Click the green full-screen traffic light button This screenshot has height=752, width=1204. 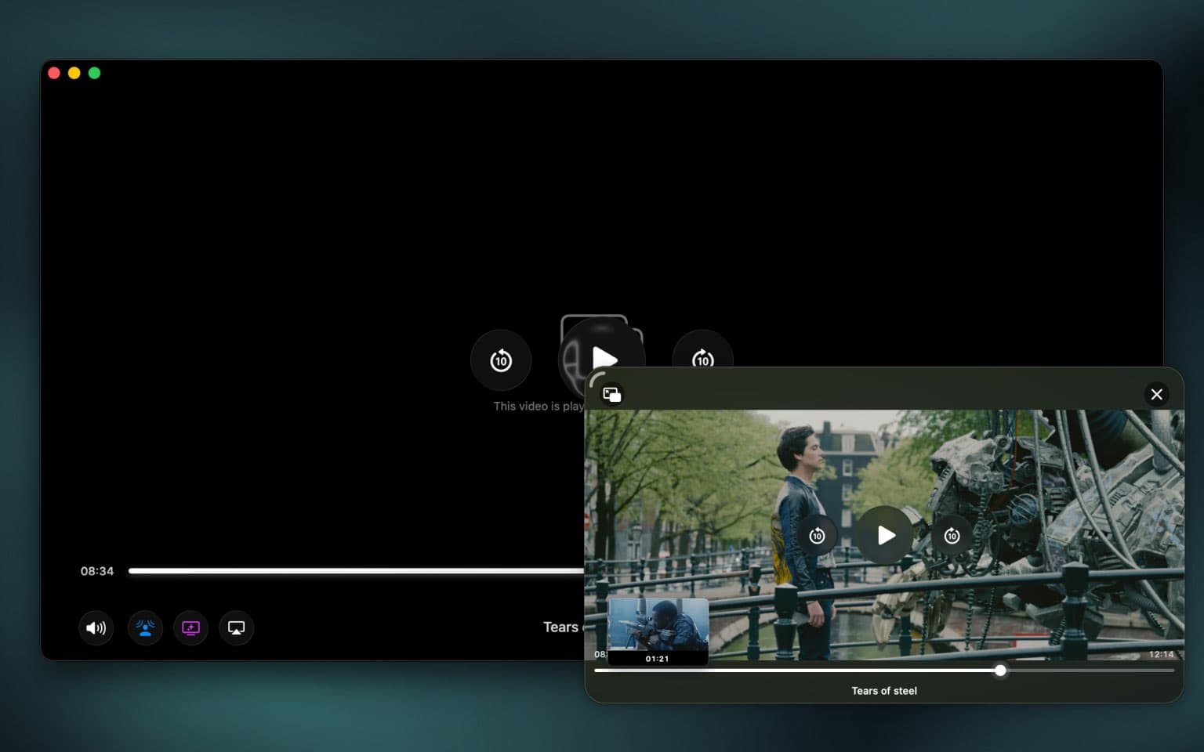95,73
